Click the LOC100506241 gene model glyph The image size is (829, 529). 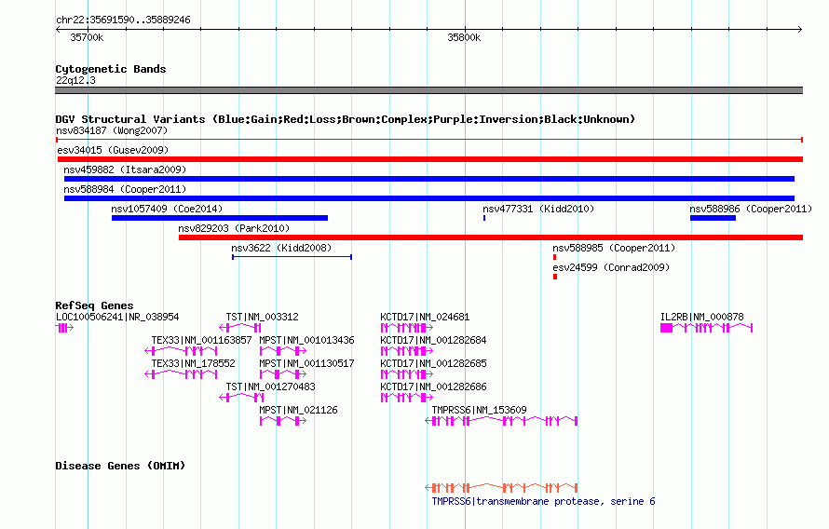tap(64, 328)
